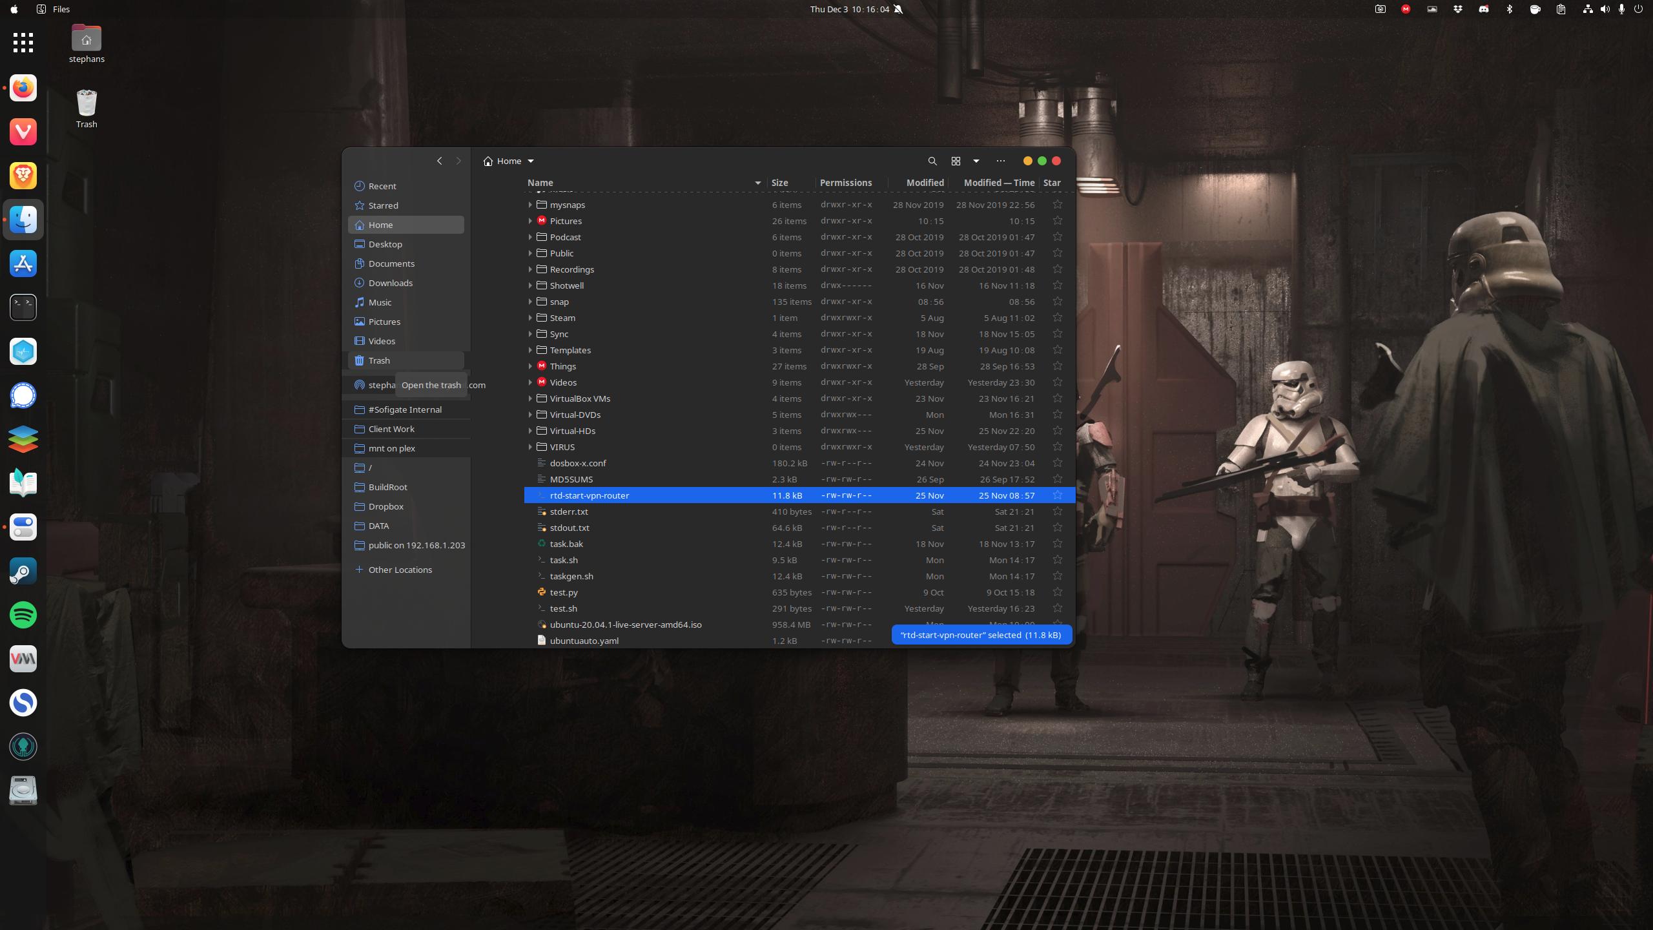The height and width of the screenshot is (930, 1653).
Task: Star the test.py file
Action: coord(1057,592)
